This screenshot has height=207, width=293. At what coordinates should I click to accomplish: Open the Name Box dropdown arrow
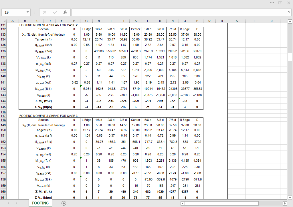coord(27,12)
